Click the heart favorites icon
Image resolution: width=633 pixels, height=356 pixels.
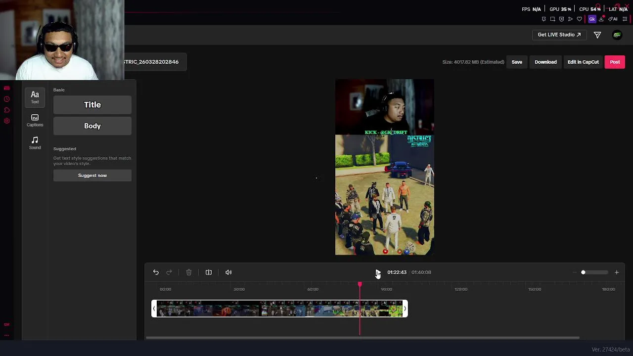(x=579, y=19)
